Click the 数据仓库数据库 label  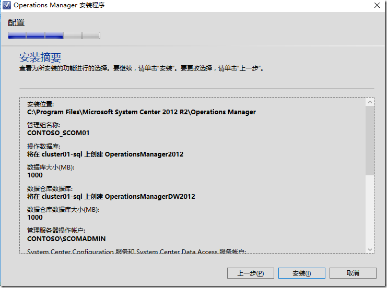pyautogui.click(x=50, y=189)
